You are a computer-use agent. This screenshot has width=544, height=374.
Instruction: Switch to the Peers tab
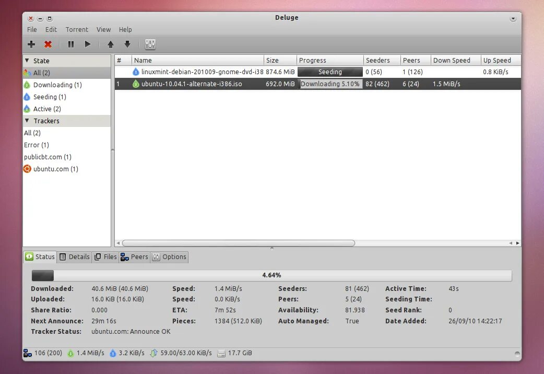pyautogui.click(x=134, y=256)
